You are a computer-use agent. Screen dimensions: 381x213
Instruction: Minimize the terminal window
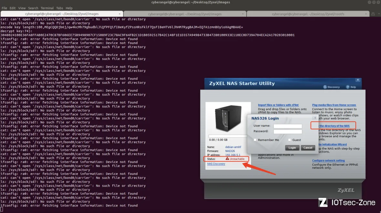click(369, 2)
